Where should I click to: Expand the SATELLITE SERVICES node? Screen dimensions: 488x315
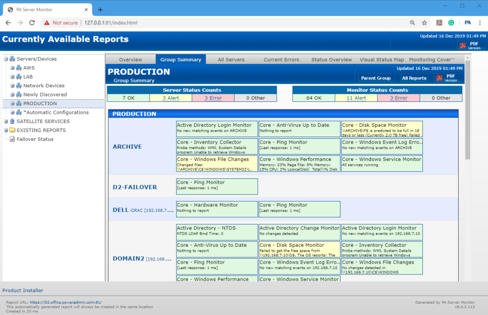[5, 121]
